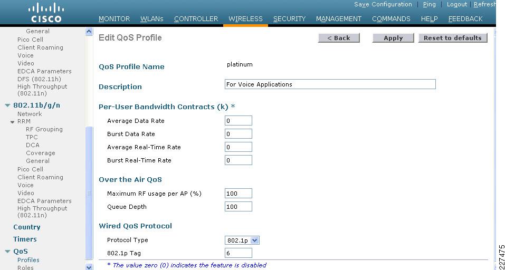Image resolution: width=505 pixels, height=270 pixels.
Task: Click the Average Real-Time Rate field
Action: click(x=239, y=147)
